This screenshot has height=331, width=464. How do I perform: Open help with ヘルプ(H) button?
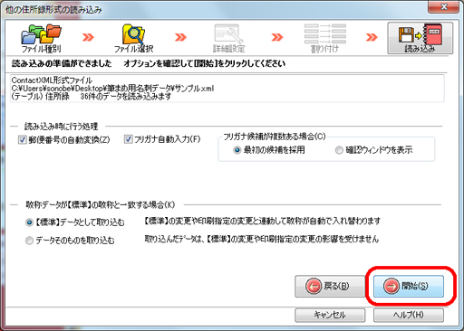click(409, 315)
